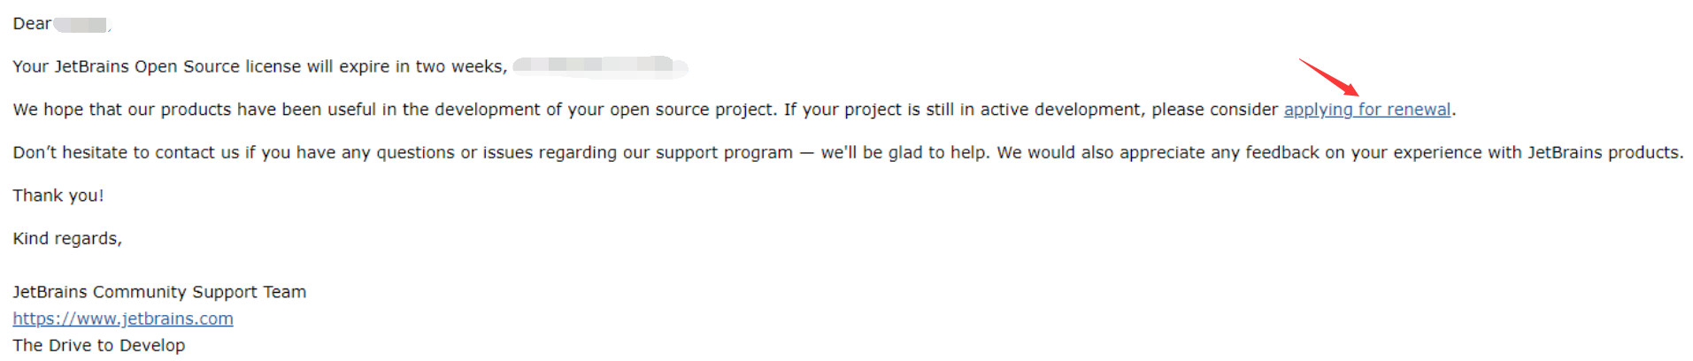The height and width of the screenshot is (361, 1693).
Task: Click the "Kind regards," closing line
Action: [x=67, y=239]
